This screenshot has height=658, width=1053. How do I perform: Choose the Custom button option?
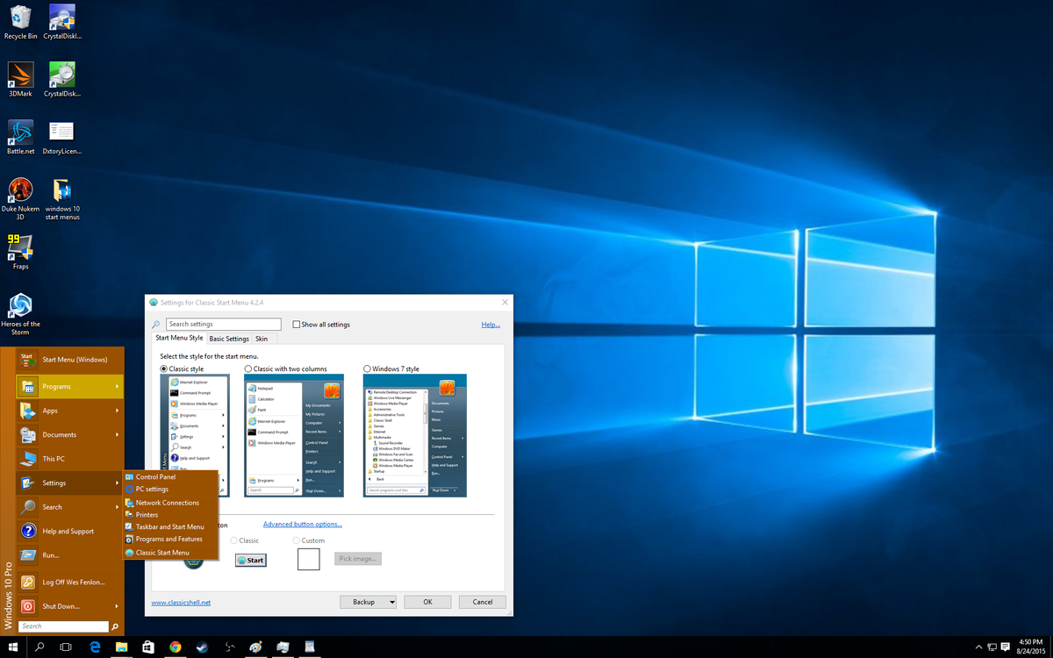(298, 540)
